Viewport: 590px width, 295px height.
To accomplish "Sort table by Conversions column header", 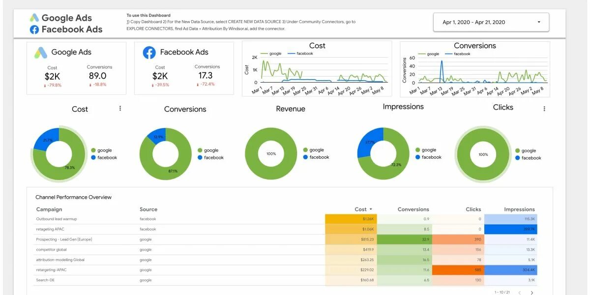I will pyautogui.click(x=413, y=209).
